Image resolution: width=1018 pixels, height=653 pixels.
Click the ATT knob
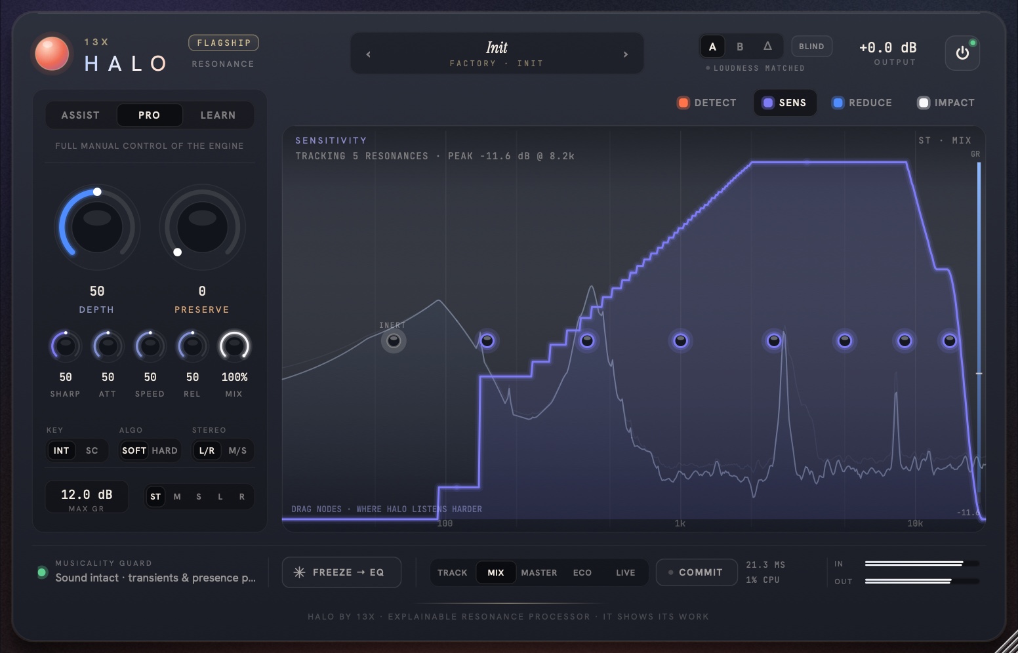[108, 346]
